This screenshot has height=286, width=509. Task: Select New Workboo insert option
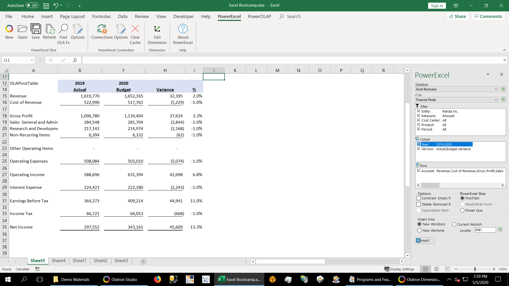pos(419,224)
